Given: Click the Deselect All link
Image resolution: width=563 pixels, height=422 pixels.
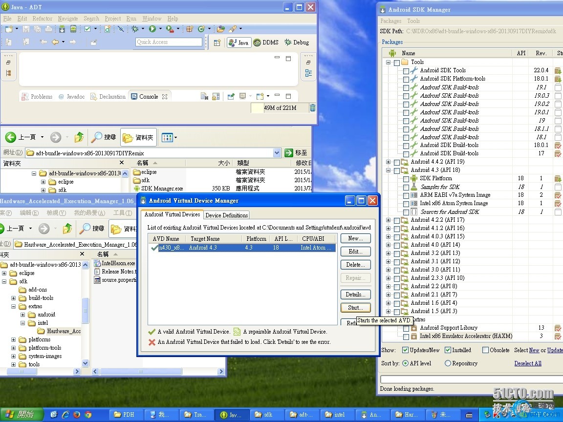Looking at the screenshot, I should pyautogui.click(x=527, y=363).
